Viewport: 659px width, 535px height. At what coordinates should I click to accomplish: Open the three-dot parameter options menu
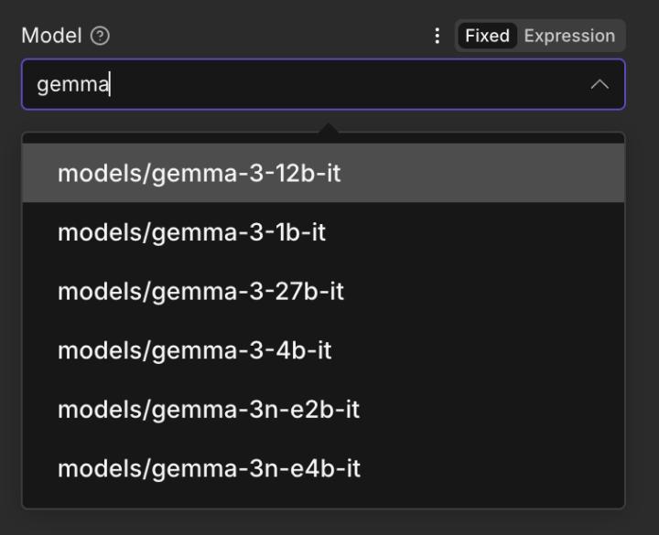(438, 36)
